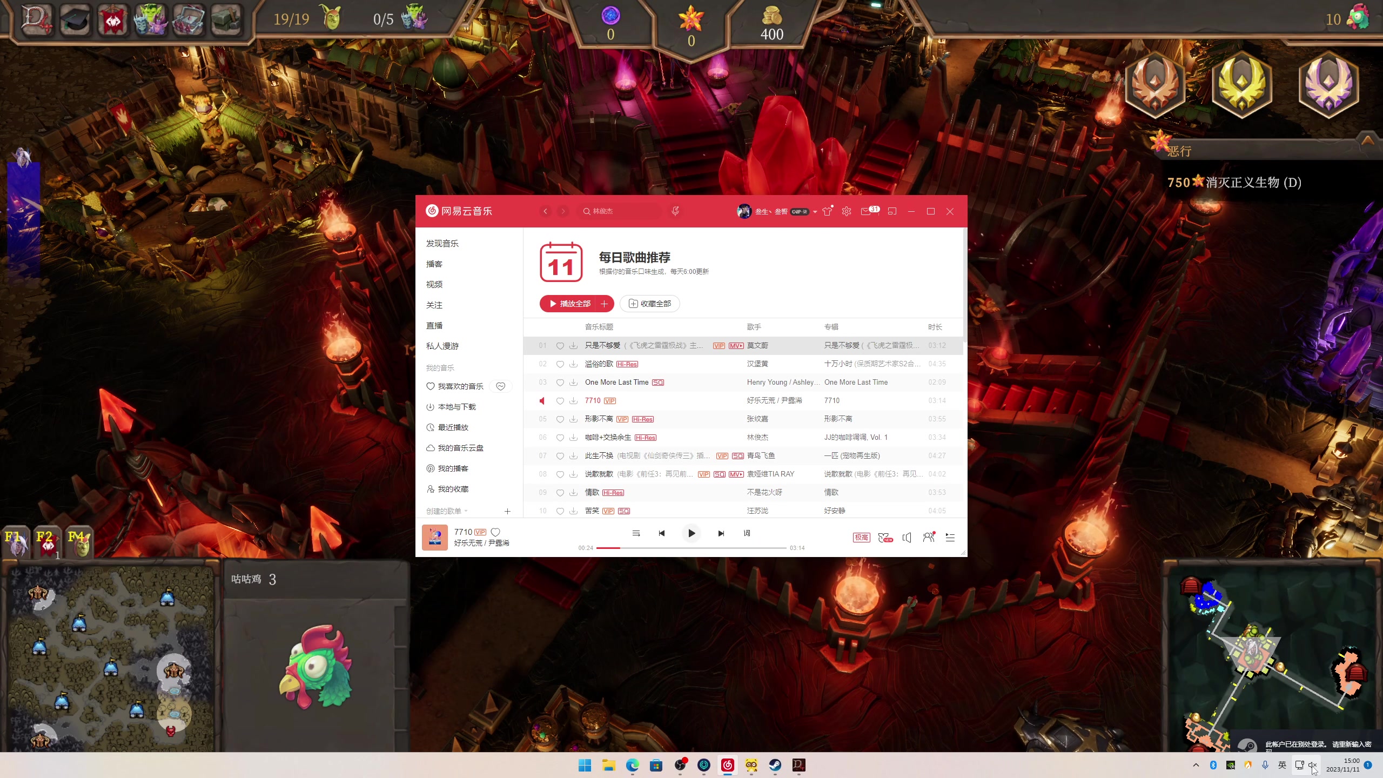The image size is (1383, 778).
Task: Open the album cover thumbnail of 7710
Action: 435,538
